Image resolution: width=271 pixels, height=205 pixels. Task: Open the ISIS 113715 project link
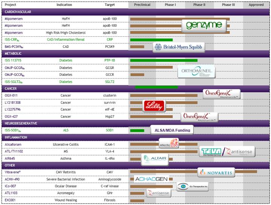pyautogui.click(x=13, y=60)
